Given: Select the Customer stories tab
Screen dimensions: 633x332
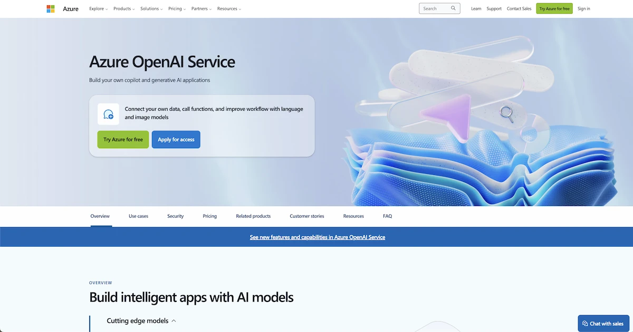Looking at the screenshot, I should pos(306,216).
